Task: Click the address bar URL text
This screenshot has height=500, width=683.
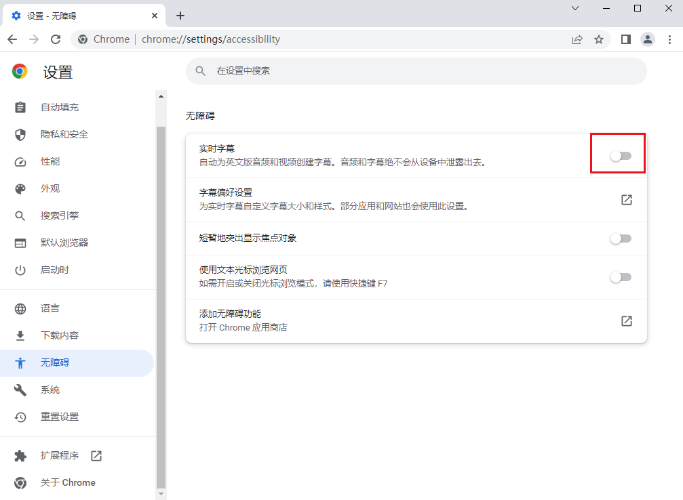Action: [x=211, y=39]
